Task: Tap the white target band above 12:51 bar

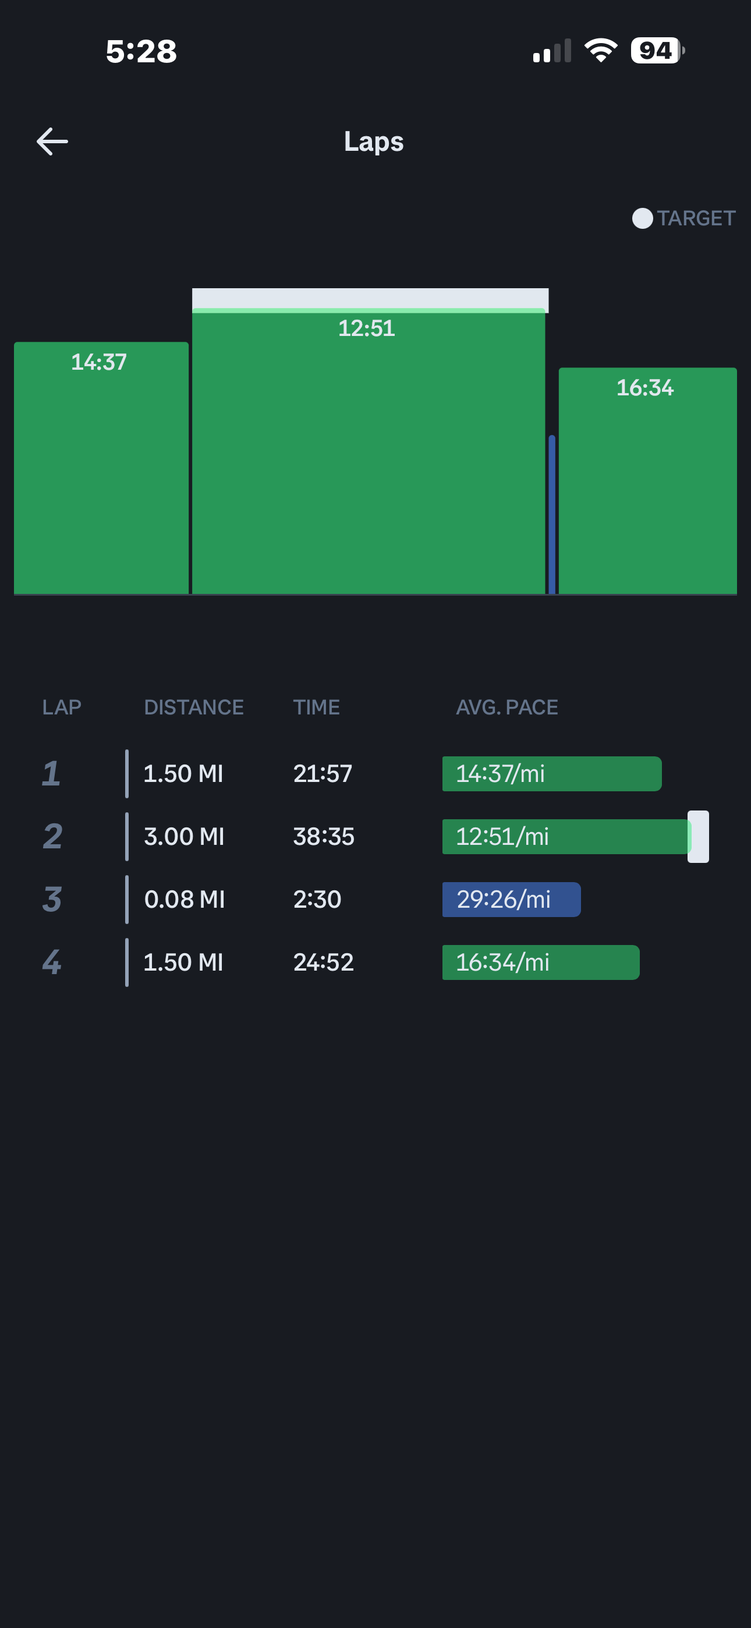Action: pos(370,299)
